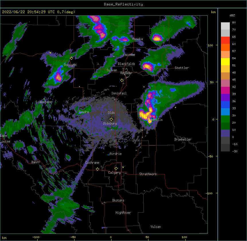The image size is (247, 241).
Task: Click the yellow V marker northeast of Calgary
Action: click(123, 167)
